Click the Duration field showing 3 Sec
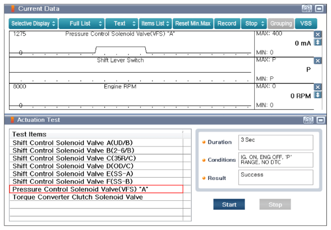331x230 pixels. [x=276, y=142]
